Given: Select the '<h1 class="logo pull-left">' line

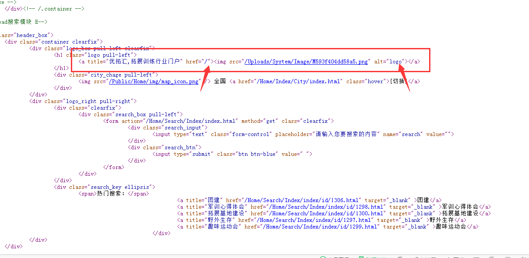Looking at the screenshot, I should tap(96, 55).
